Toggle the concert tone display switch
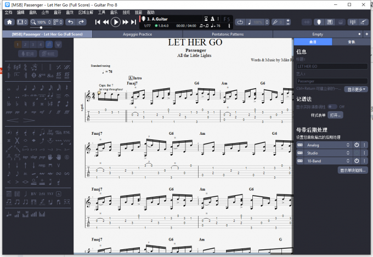 point(332,106)
